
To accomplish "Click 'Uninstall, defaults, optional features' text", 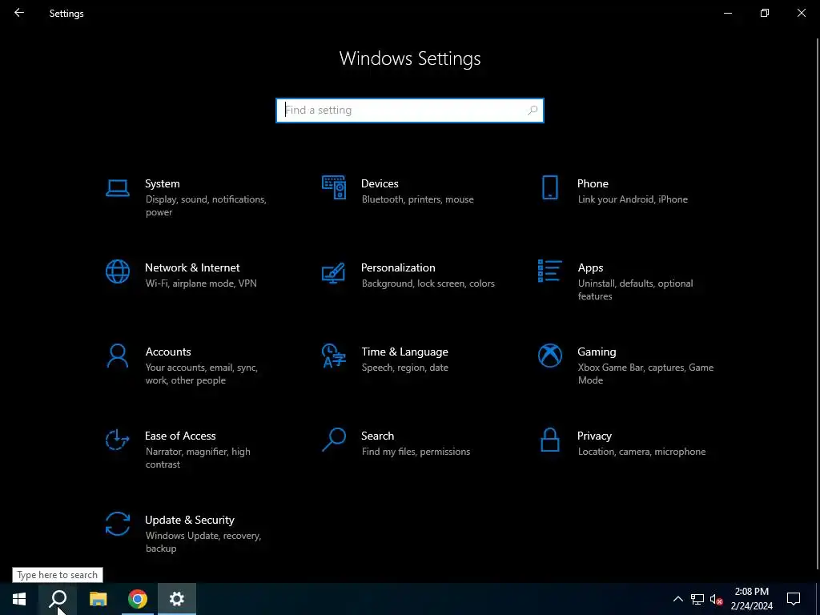I will coord(635,290).
